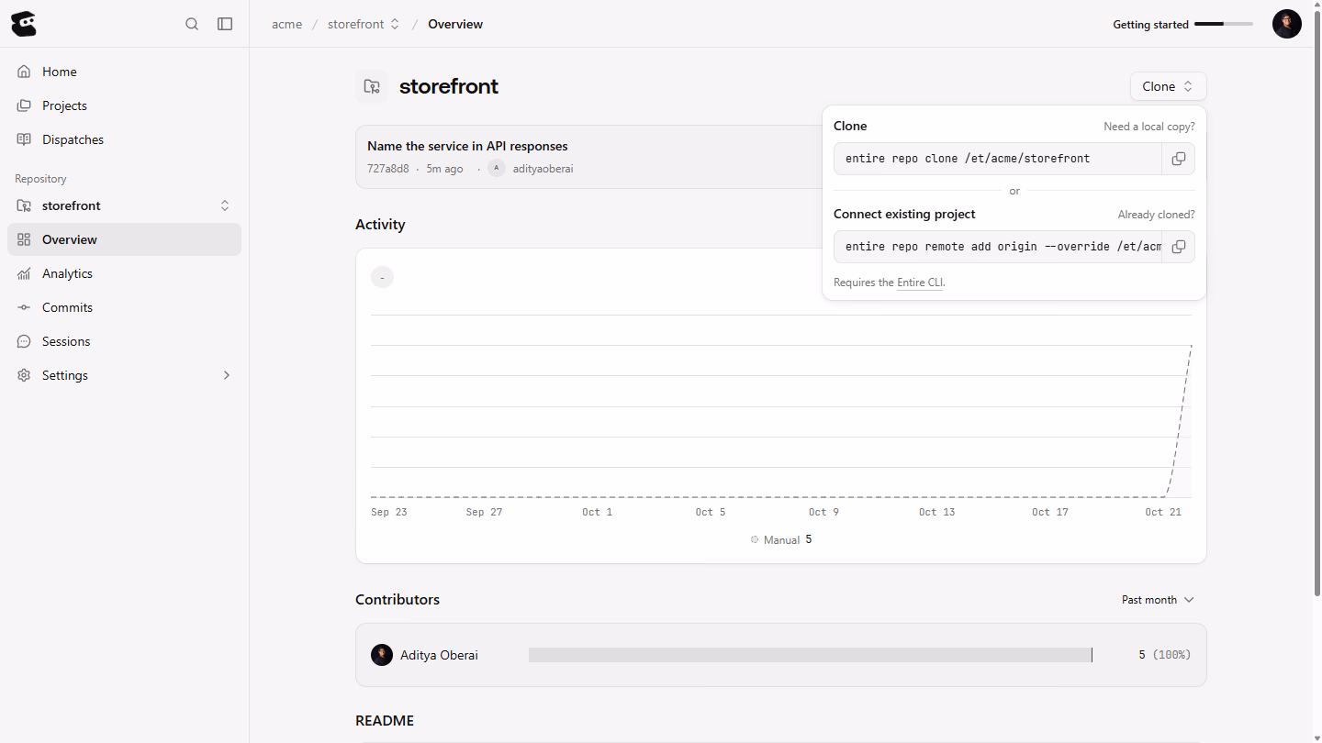The height and width of the screenshot is (743, 1322).
Task: Open Analytics in the sidebar
Action: click(124, 273)
